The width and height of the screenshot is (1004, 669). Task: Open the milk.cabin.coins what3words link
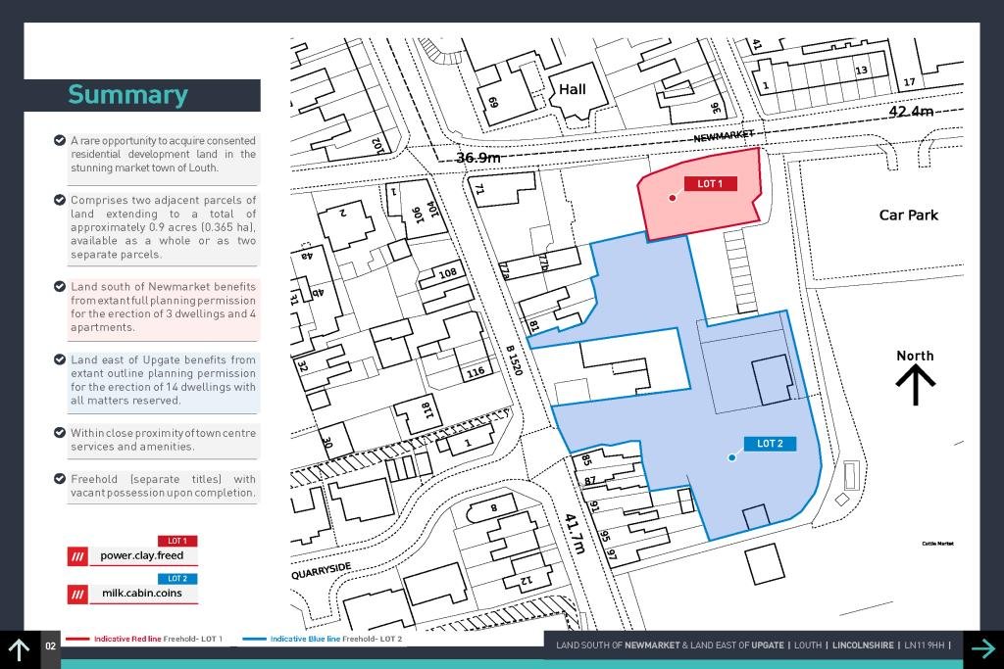click(x=142, y=593)
